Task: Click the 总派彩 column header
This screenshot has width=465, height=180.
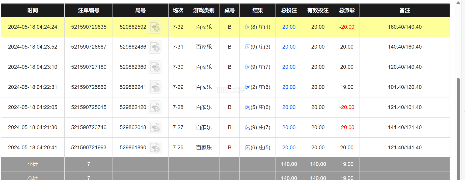Action: (347, 10)
